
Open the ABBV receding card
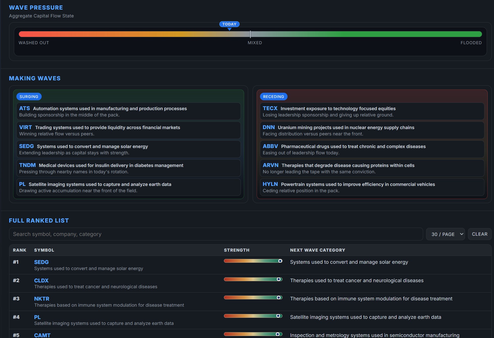(372, 149)
